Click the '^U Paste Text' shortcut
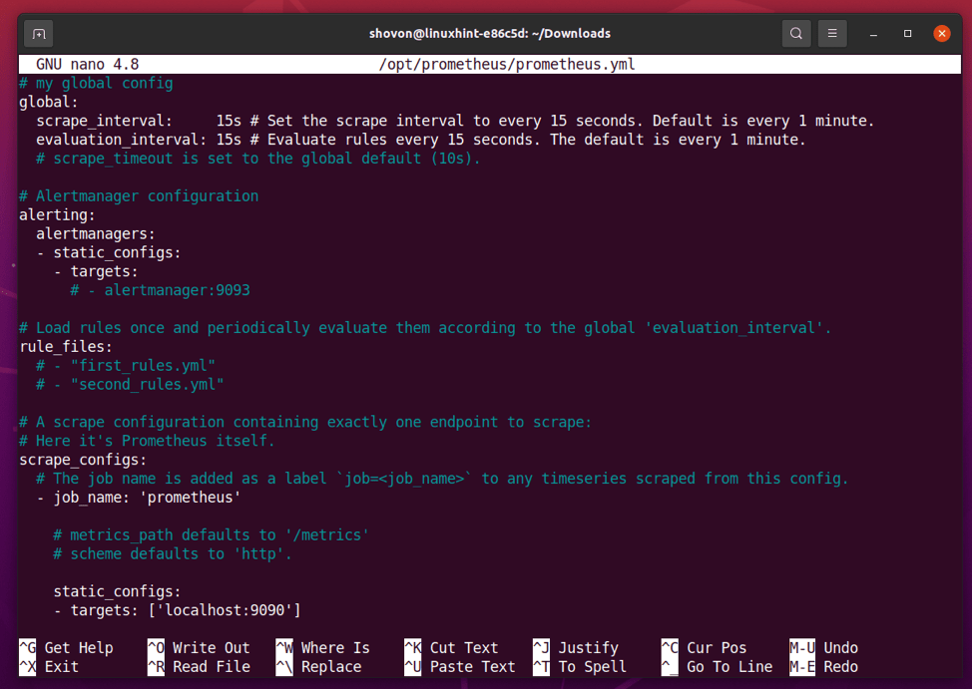 pyautogui.click(x=460, y=667)
